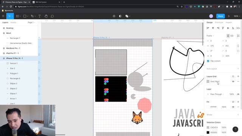Switch to the Layers tab
This screenshot has height=136, width=242.
tap(5, 22)
